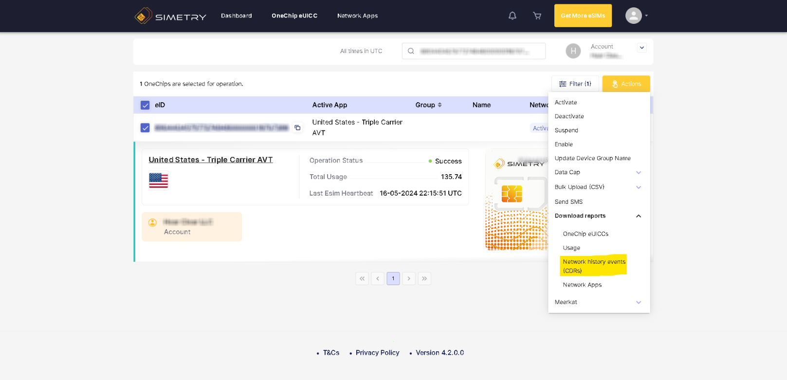
Task: Choose Suspend in the Actions menu
Action: click(567, 130)
